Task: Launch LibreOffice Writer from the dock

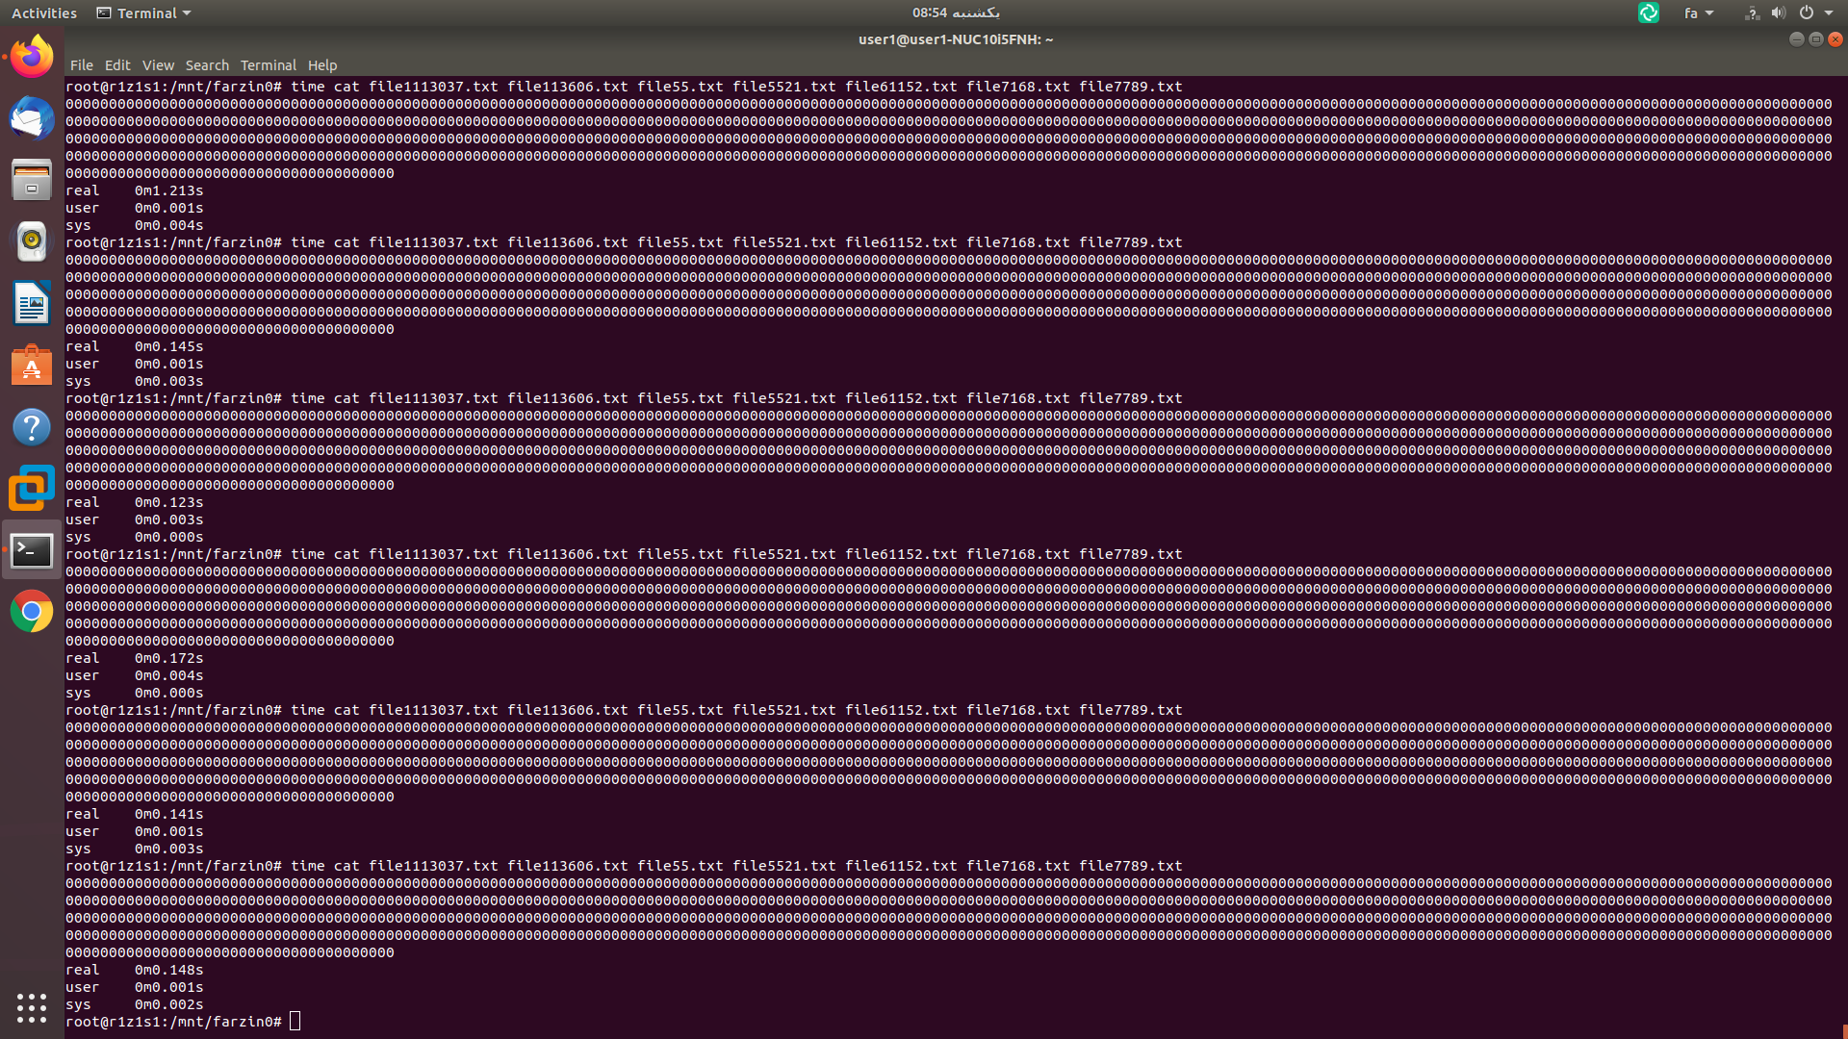Action: tap(32, 304)
